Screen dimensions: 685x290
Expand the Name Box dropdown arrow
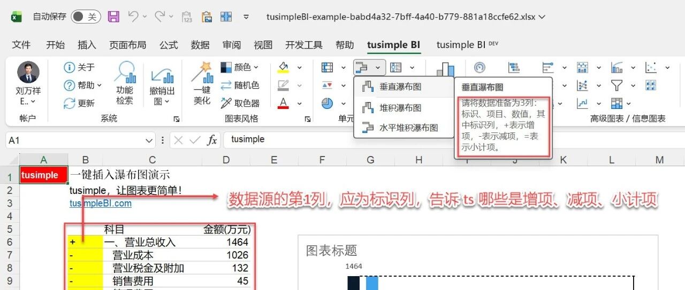[149, 140]
